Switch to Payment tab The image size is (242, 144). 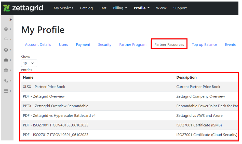point(83,45)
